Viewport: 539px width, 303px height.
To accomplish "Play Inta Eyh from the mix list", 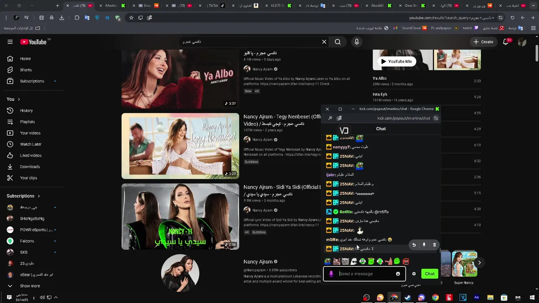I will pos(427,97).
